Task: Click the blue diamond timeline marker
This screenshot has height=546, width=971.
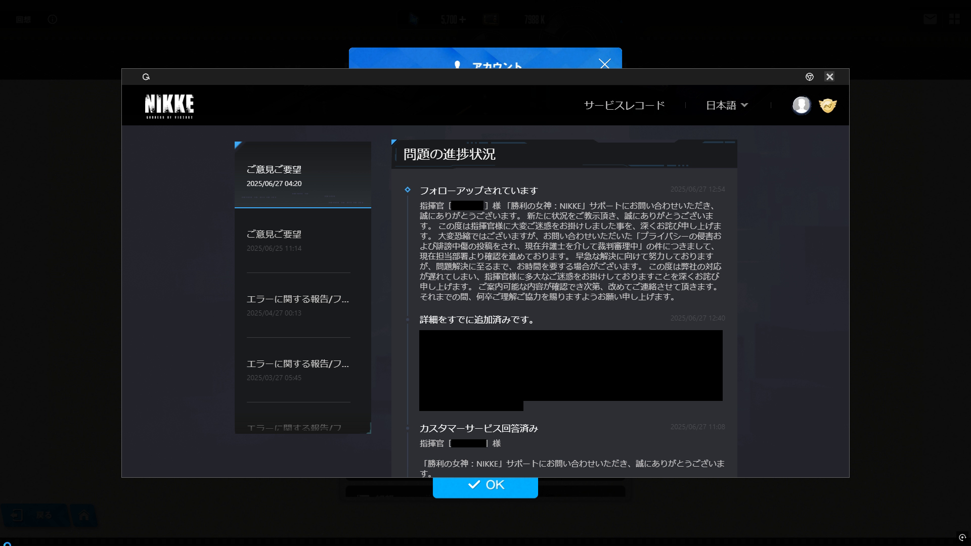Action: coord(408,190)
